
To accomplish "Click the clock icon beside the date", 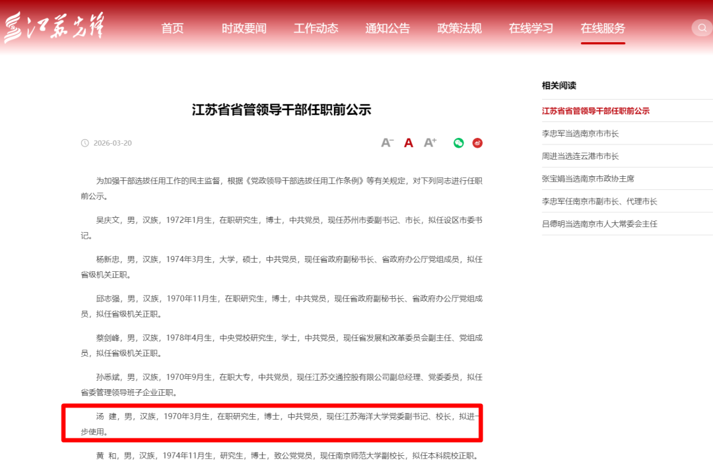I will [85, 143].
